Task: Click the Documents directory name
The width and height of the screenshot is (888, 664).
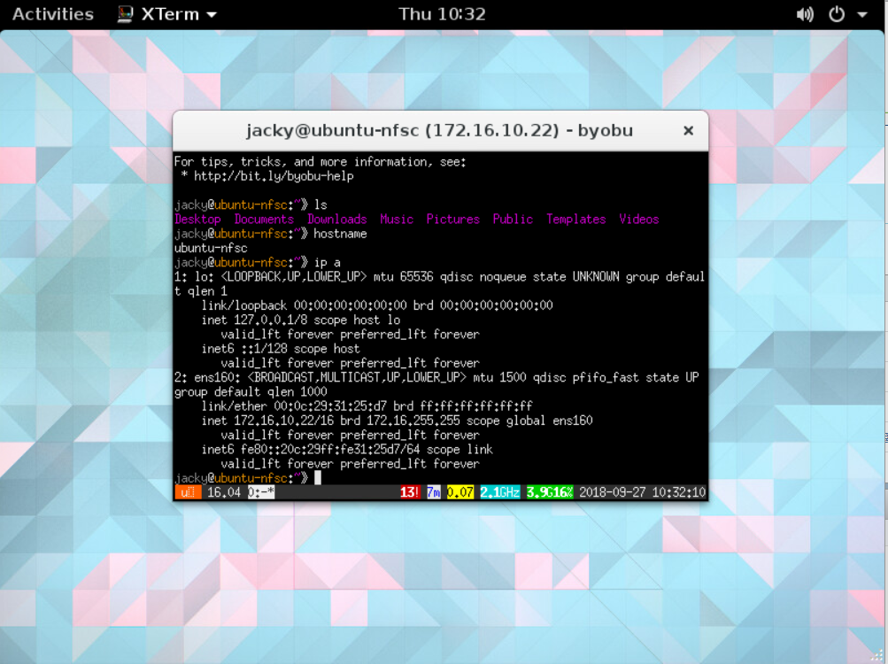Action: (264, 220)
